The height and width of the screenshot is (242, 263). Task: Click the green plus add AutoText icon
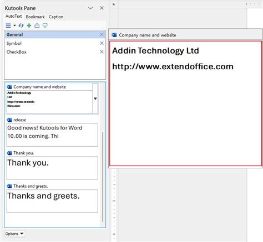[29, 25]
